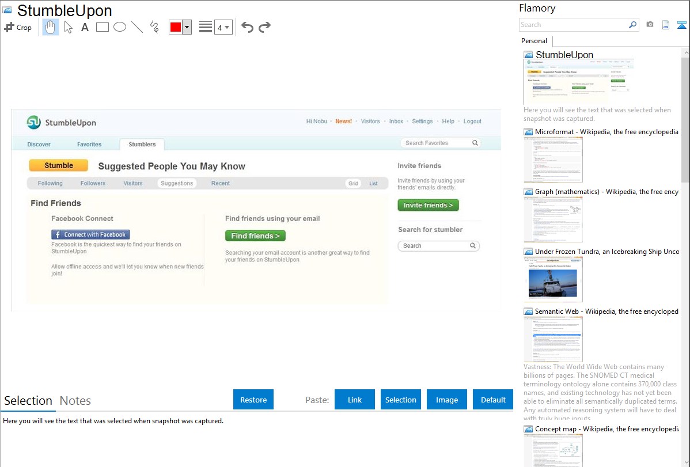Switch to the Selection tab
This screenshot has width=690, height=467.
[28, 401]
